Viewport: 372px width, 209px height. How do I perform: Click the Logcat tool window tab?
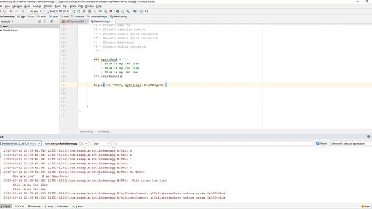pyautogui.click(x=5, y=207)
